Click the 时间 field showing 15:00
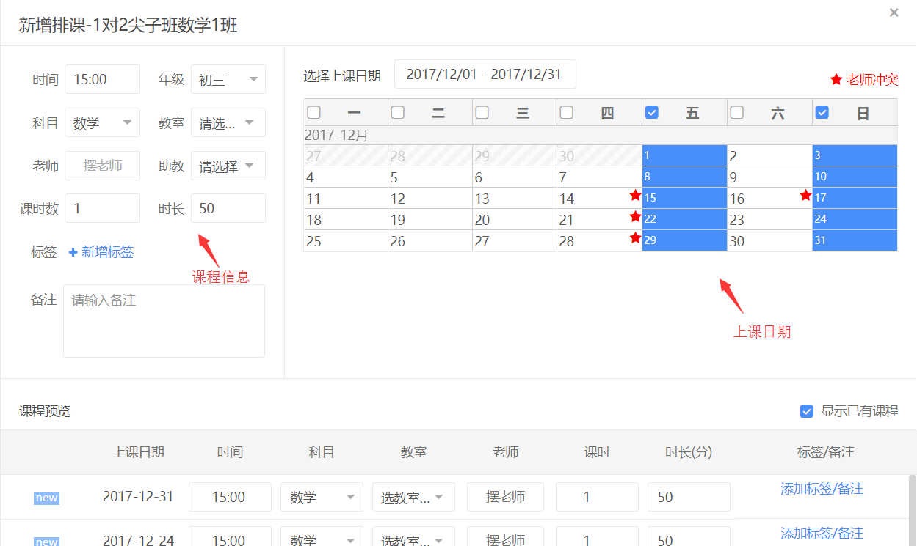 tap(102, 79)
